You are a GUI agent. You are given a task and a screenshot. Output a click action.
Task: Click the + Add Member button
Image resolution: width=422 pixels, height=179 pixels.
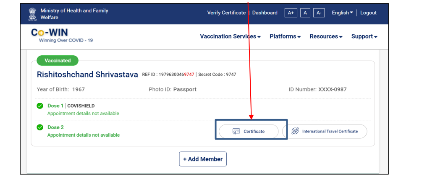pyautogui.click(x=203, y=159)
